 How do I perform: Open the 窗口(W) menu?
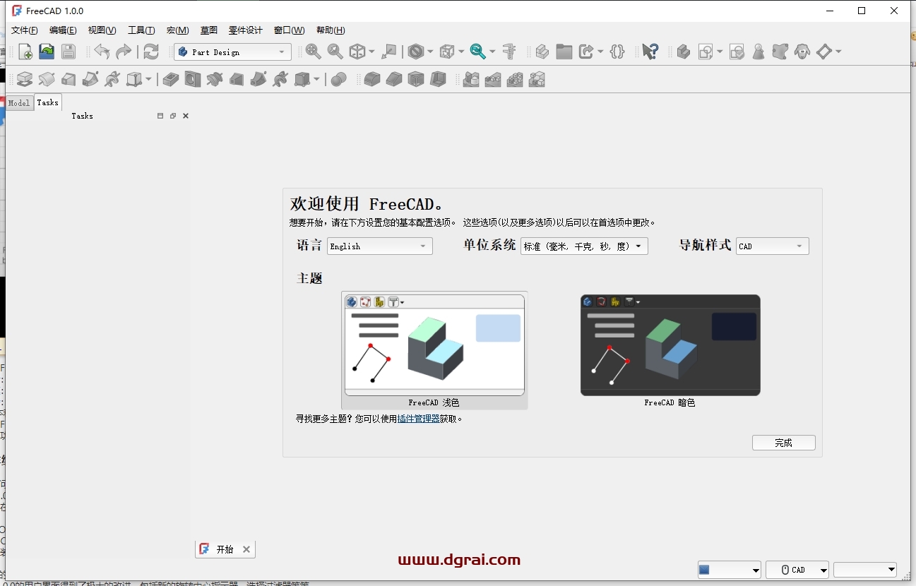click(290, 30)
